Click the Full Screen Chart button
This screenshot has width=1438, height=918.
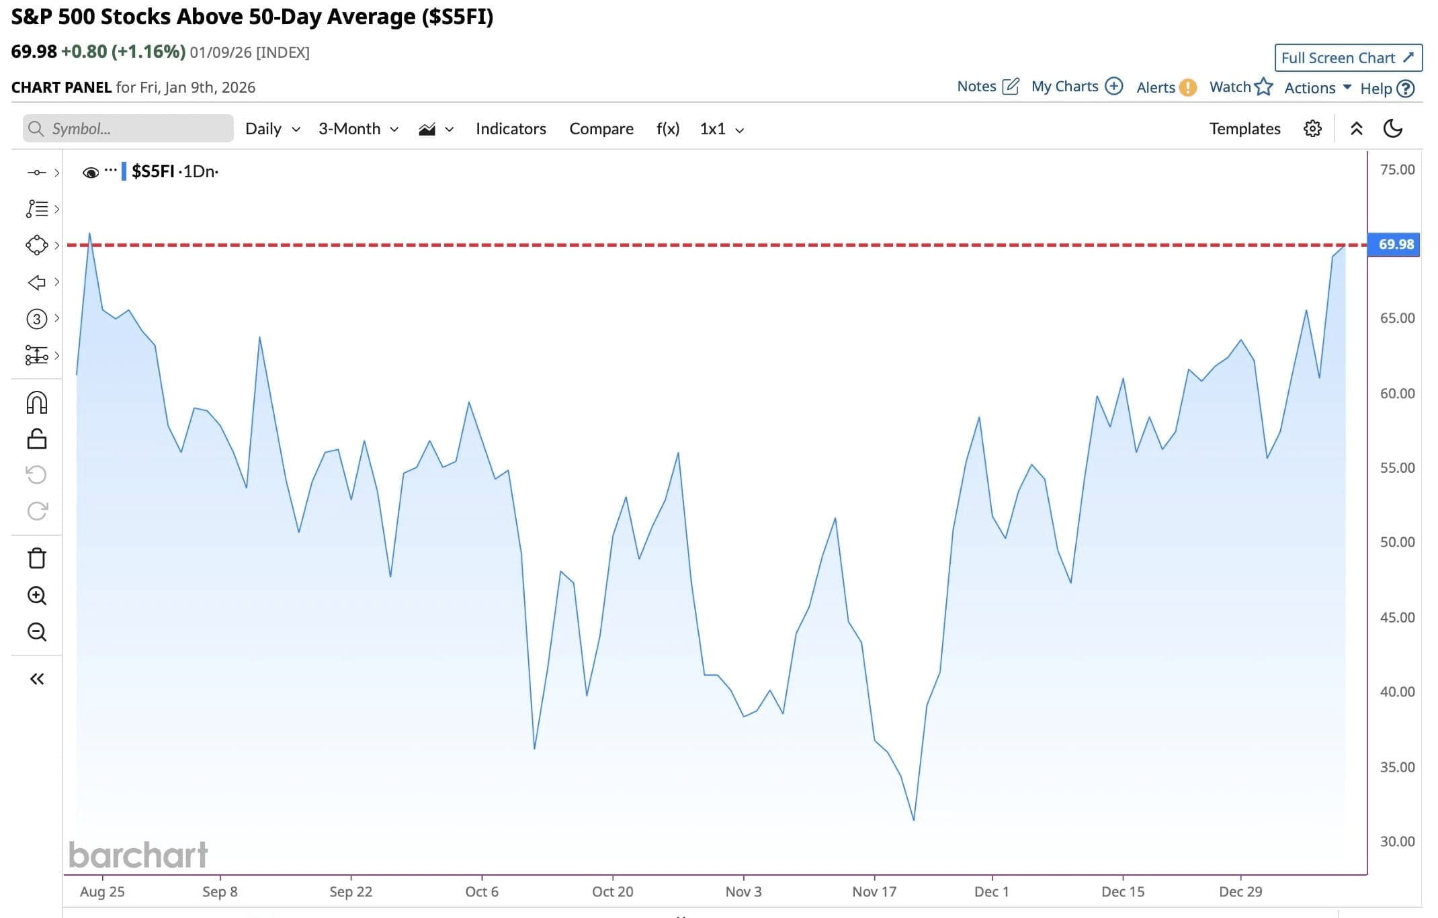(x=1348, y=58)
